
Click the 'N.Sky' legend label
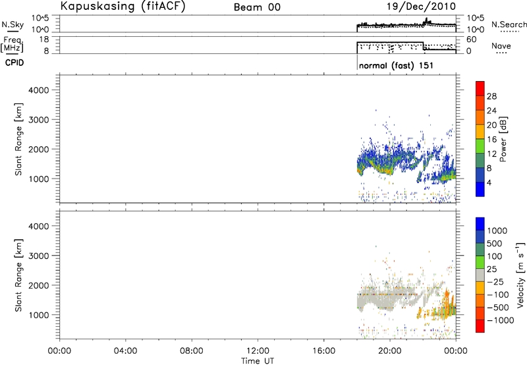[x=13, y=24]
